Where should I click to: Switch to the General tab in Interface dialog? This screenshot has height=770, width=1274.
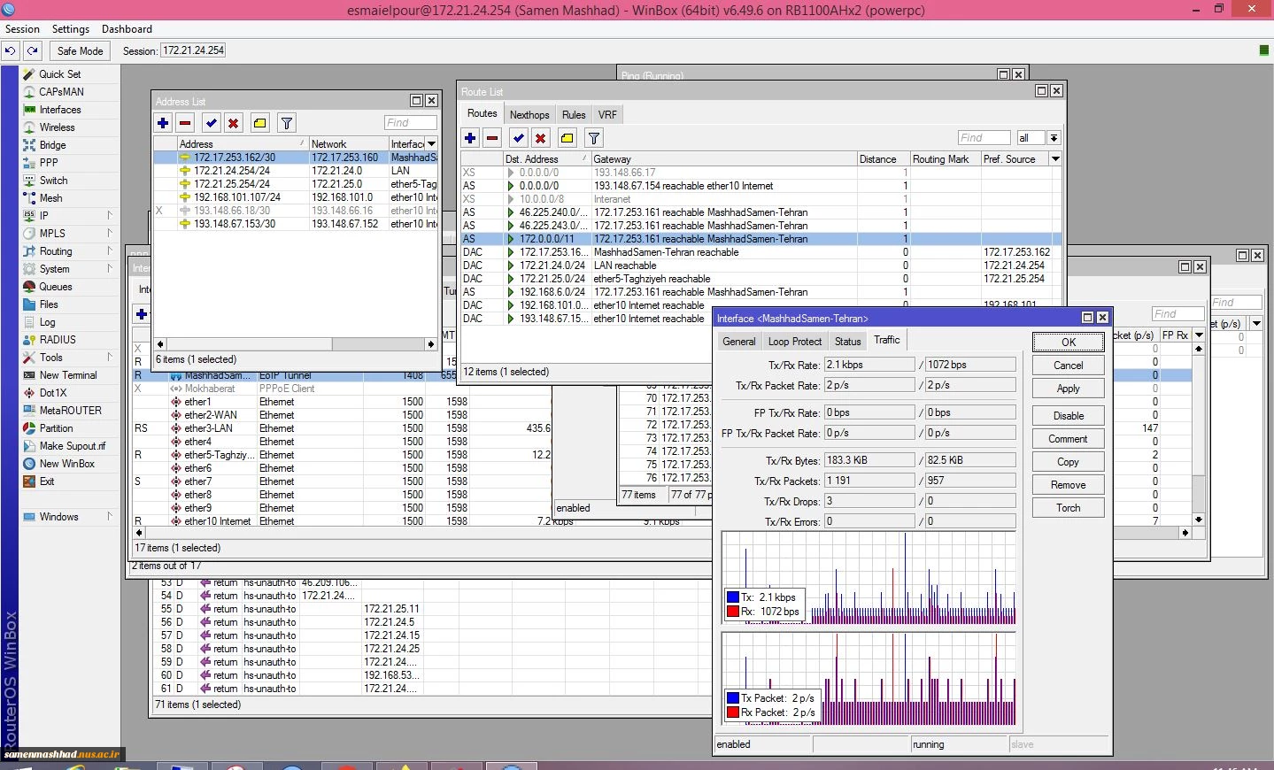point(739,342)
